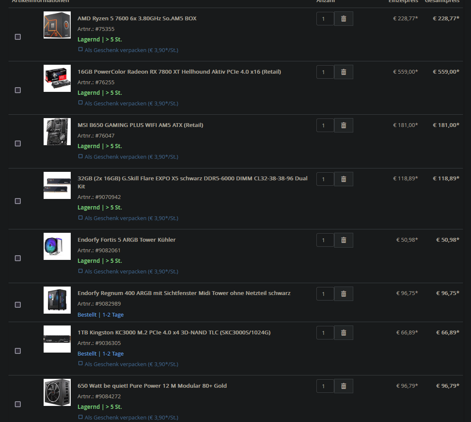
Task: Enable gift wrapping for Kingston KC3000 SSD
Action: 80,364
